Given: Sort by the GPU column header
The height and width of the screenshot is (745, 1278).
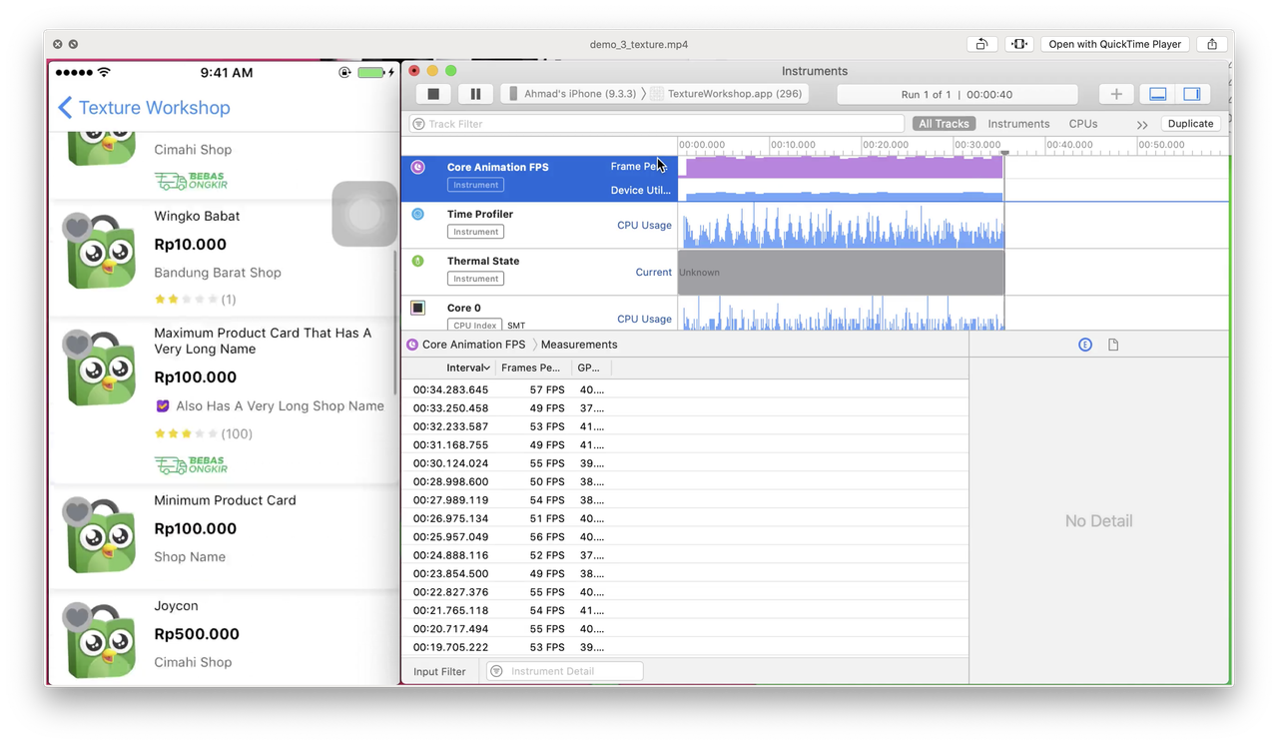Looking at the screenshot, I should (589, 368).
